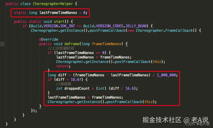Click the 1_000_000 numeric literal
213x128 pixels.
click(167, 75)
